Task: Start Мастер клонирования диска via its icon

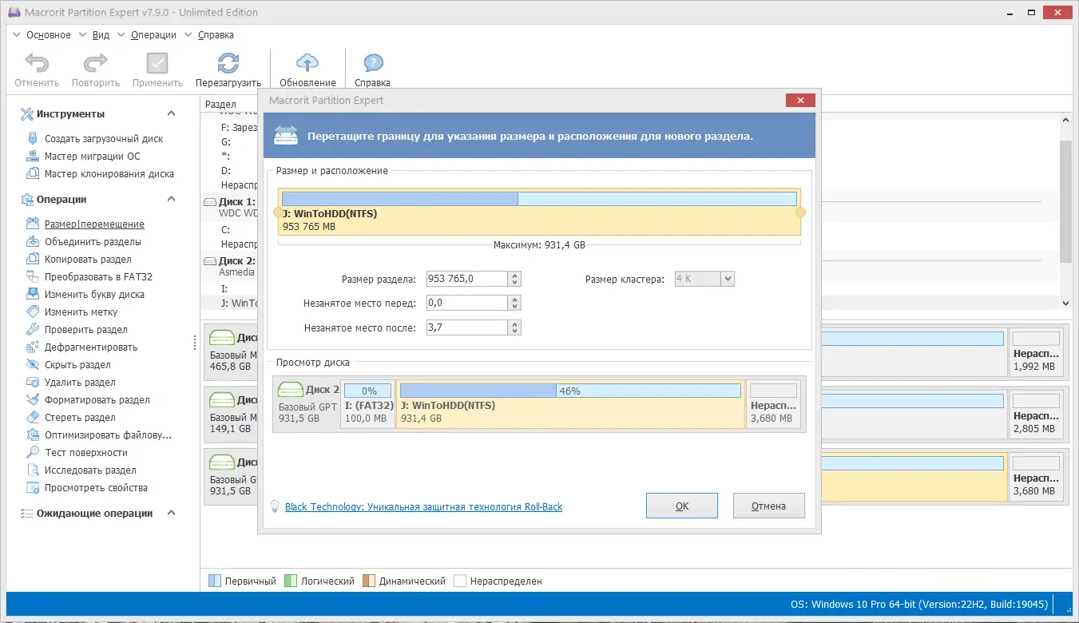Action: [33, 173]
